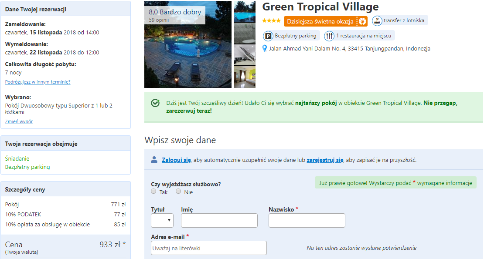The width and height of the screenshot is (484, 259).
Task: View the swimming pool thumbnail at top
Action: (x=245, y=11)
